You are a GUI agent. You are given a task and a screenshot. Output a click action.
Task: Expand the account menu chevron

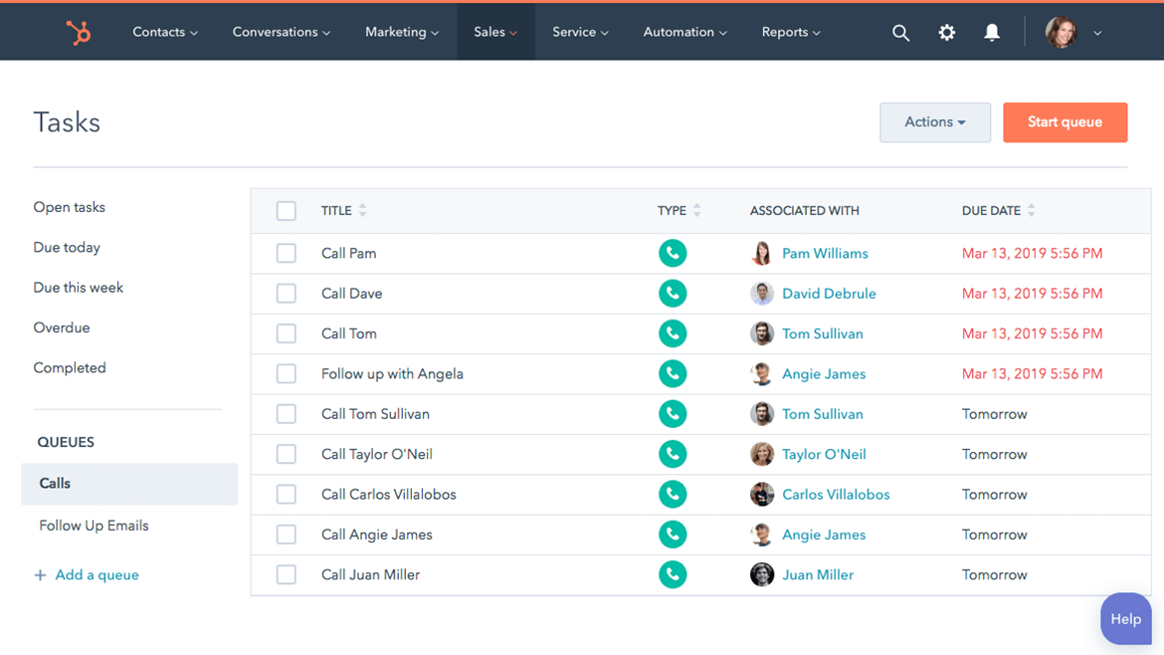(1097, 34)
